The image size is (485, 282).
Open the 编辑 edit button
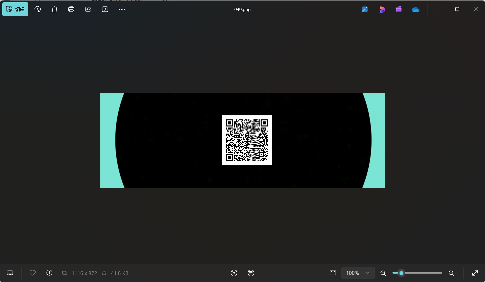point(15,9)
